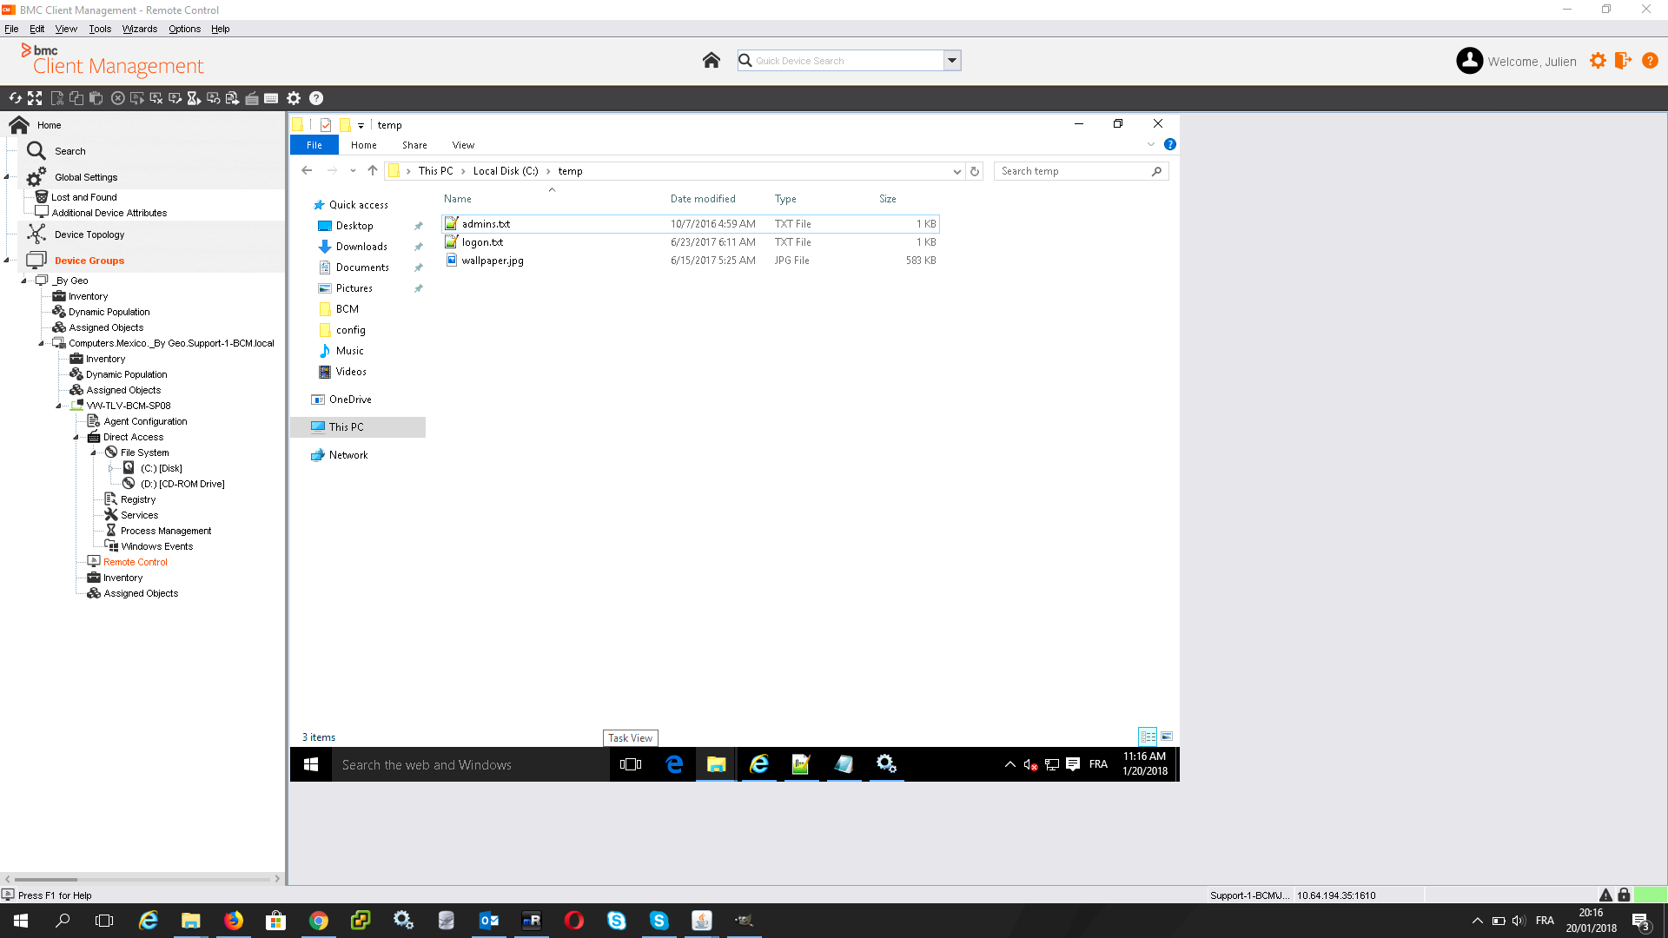
Task: Select Device Topology in the left panel
Action: (x=89, y=234)
